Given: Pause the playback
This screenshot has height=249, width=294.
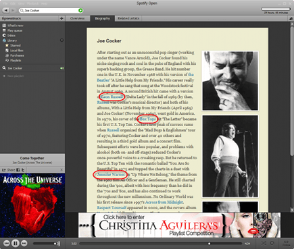Looking at the screenshot, I should (x=16, y=243).
